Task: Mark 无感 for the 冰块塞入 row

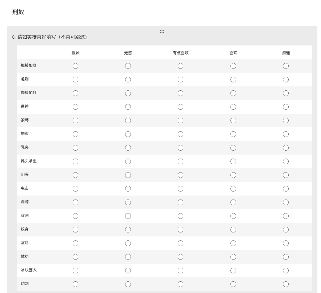Action: [x=128, y=271]
